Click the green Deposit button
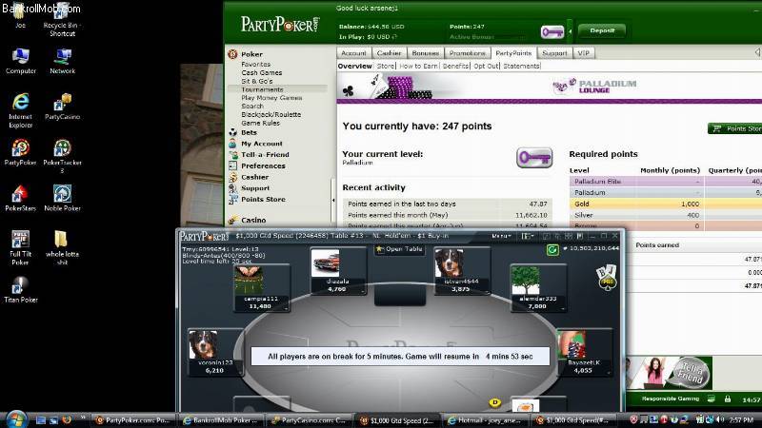 point(602,30)
